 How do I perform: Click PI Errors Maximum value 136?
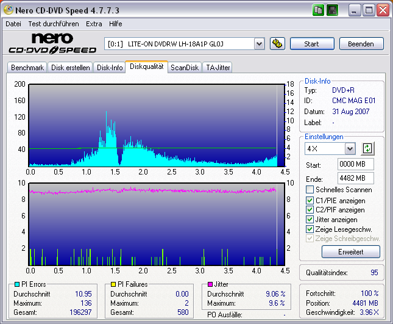point(87,303)
